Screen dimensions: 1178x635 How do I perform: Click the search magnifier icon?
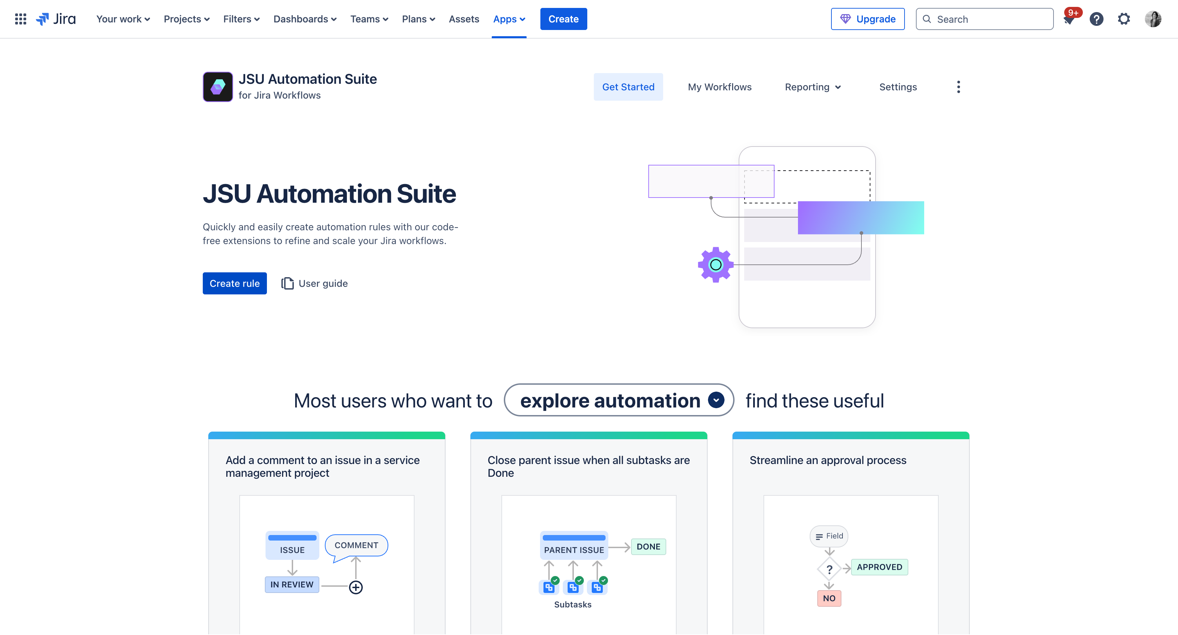pos(927,19)
